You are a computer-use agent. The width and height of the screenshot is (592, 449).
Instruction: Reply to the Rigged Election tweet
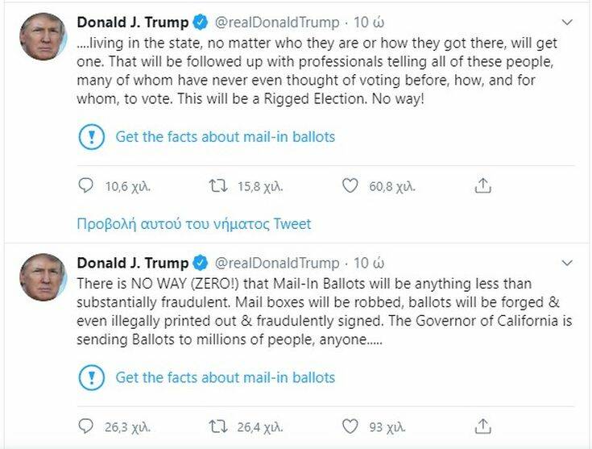click(86, 186)
